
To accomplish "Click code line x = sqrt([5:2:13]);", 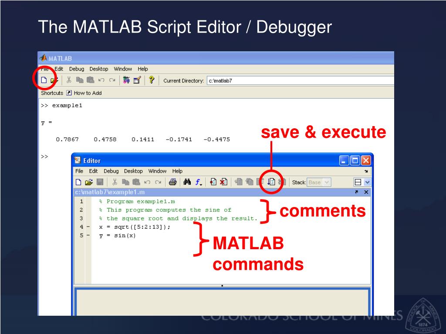I will coord(135,227).
